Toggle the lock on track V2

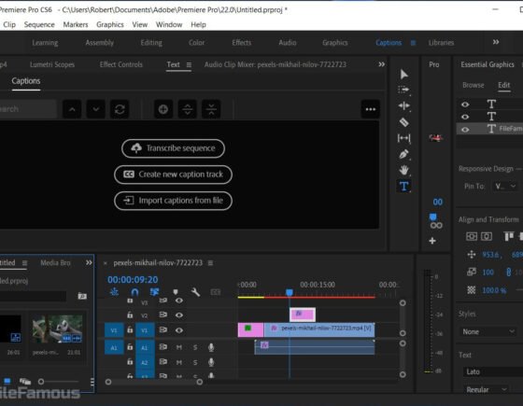click(x=130, y=315)
